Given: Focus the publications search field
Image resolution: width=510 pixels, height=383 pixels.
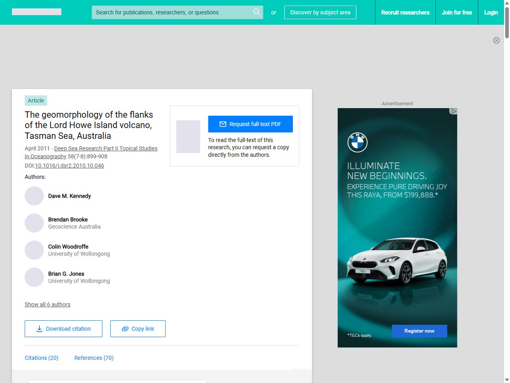Looking at the screenshot, I should (171, 12).
